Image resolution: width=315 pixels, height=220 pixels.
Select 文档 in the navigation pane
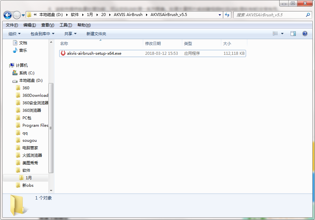[20, 43]
